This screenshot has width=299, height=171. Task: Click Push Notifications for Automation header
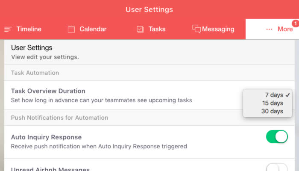[59, 118]
